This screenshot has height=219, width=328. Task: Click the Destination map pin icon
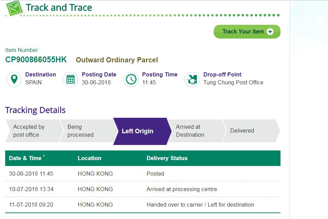[14, 79]
